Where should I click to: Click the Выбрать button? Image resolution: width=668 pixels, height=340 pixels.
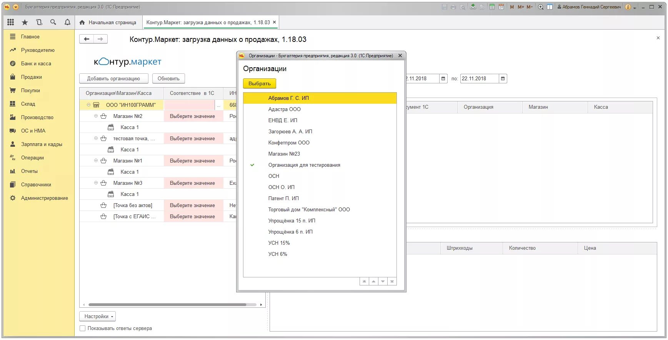pos(260,83)
